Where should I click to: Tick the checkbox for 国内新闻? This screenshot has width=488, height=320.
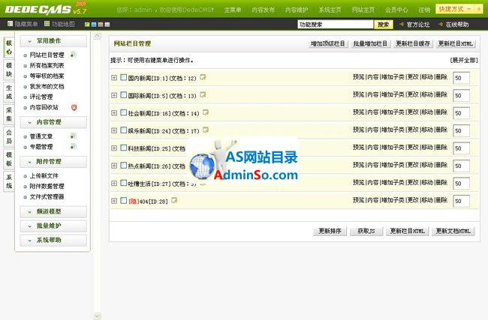pos(124,77)
